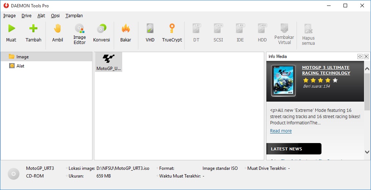Image resolution: width=371 pixels, height=190 pixels.
Task: Click the Beri suara: 134 text
Action: [x=317, y=86]
